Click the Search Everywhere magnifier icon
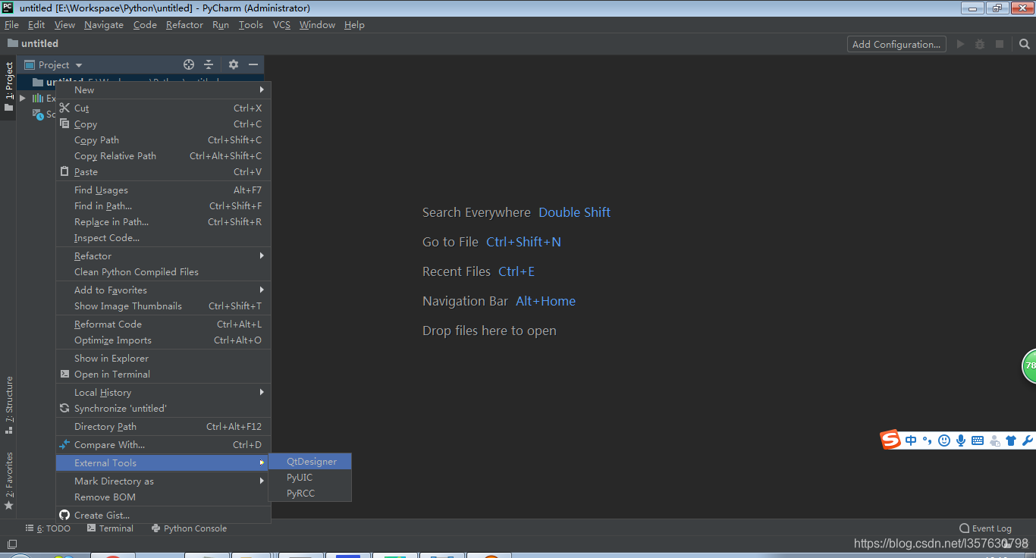Screen dimensions: 1036x558 coord(1025,44)
